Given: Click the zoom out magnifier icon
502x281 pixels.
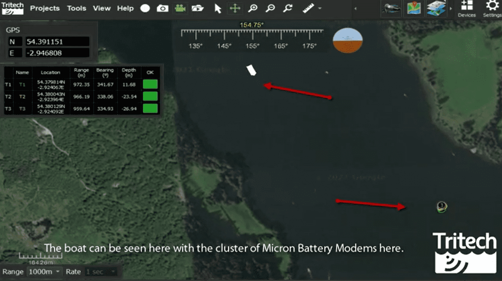Looking at the screenshot, I should coord(270,8).
